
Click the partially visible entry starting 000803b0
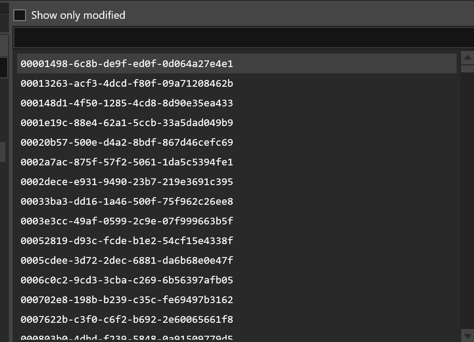point(127,338)
